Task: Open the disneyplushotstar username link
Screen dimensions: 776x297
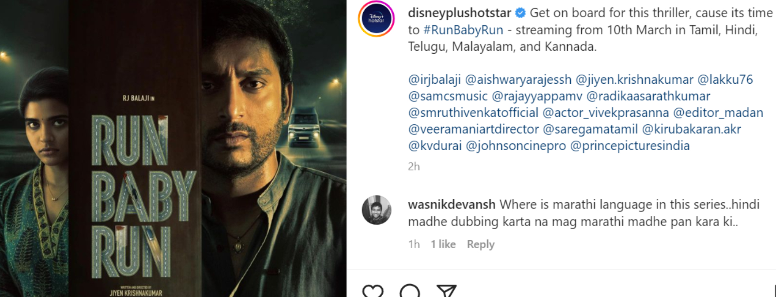Action: coord(459,13)
